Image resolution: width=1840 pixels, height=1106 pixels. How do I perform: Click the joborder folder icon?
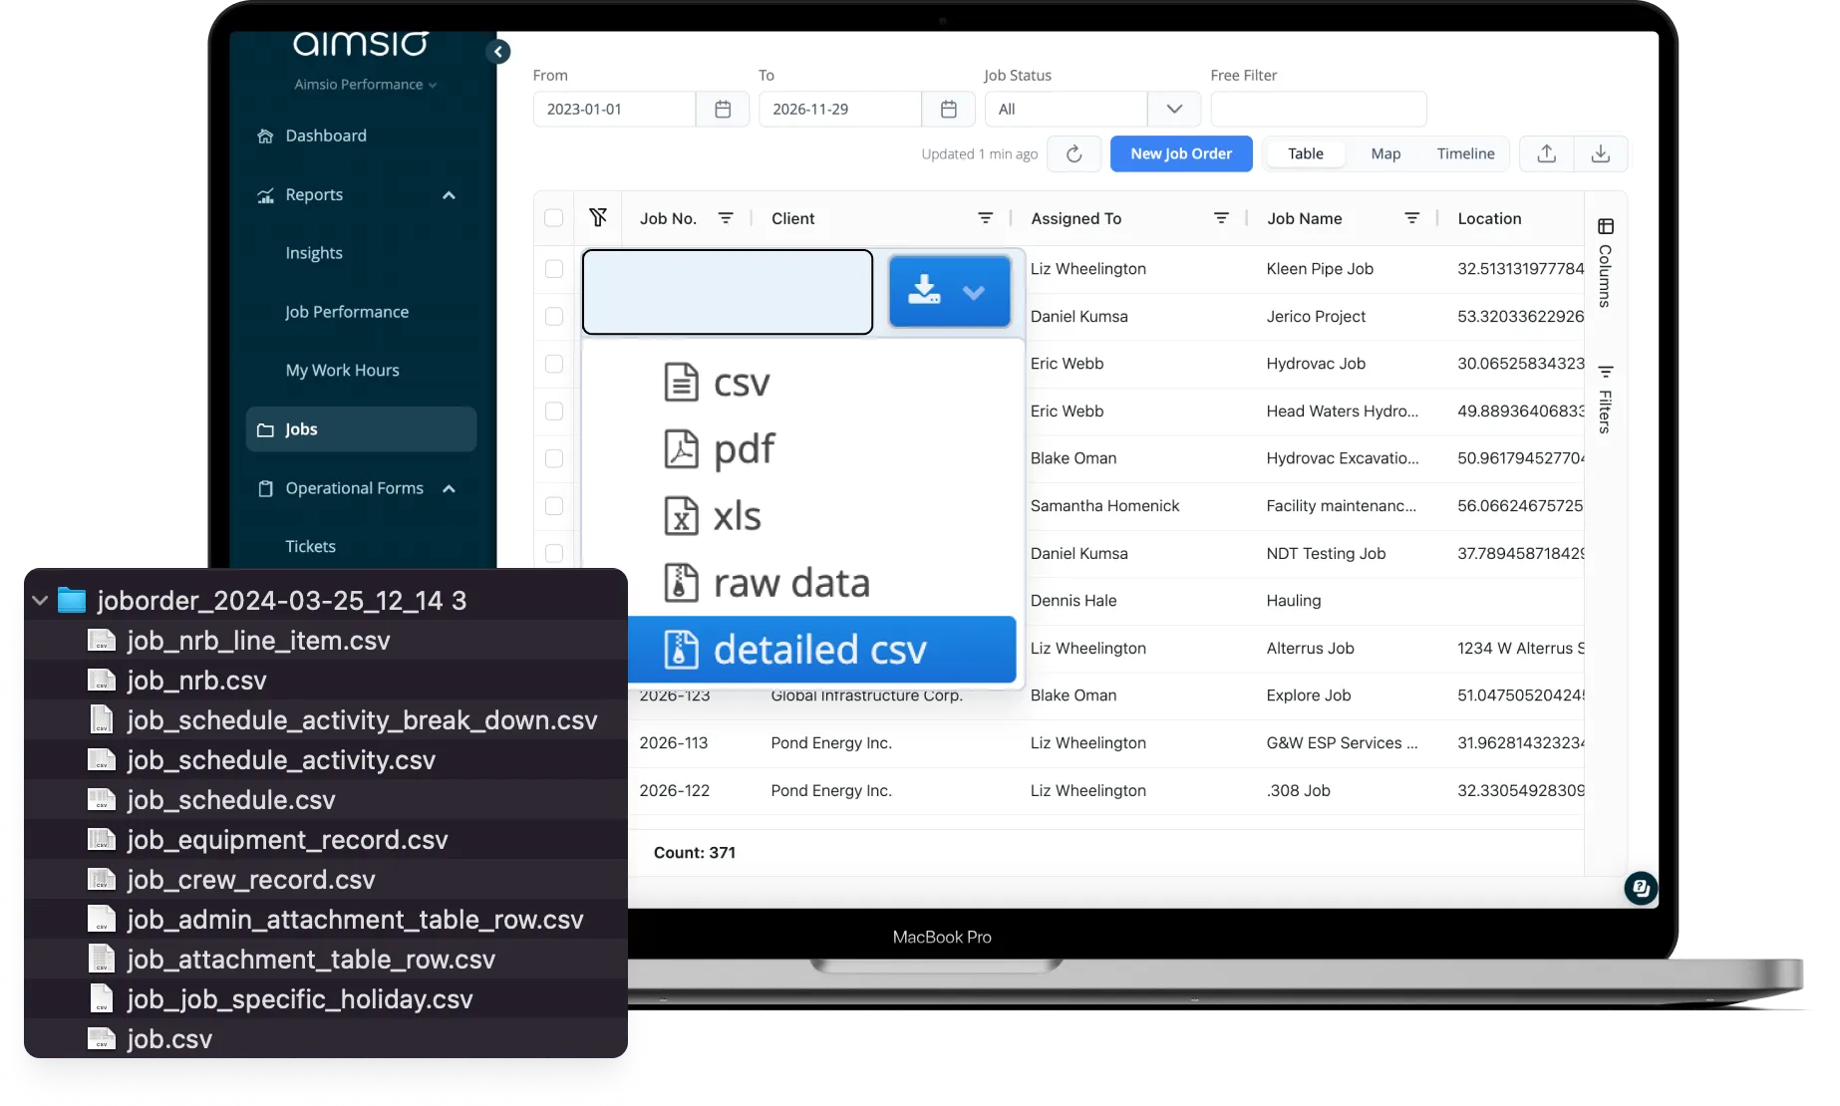tap(72, 600)
